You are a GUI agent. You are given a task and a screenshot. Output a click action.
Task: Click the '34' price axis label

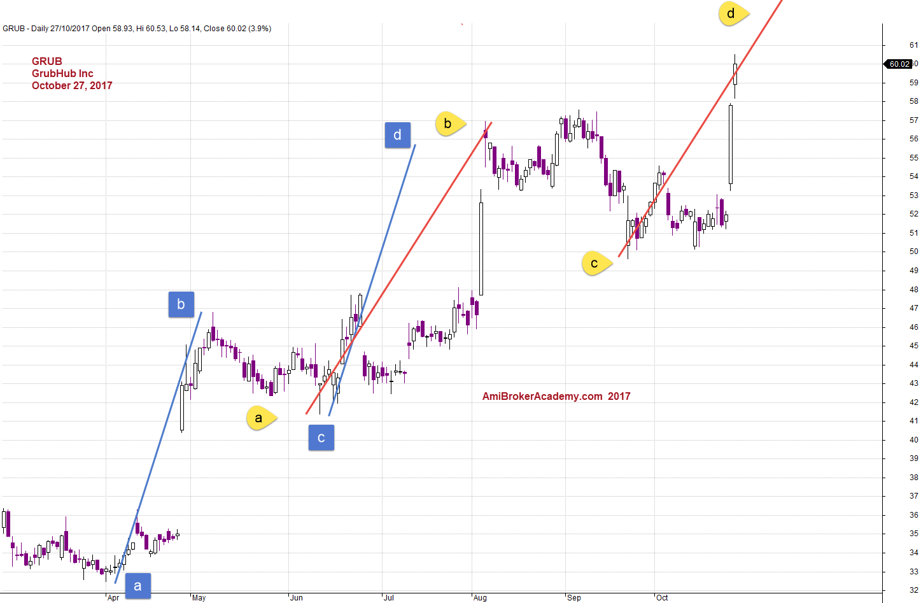(x=914, y=553)
